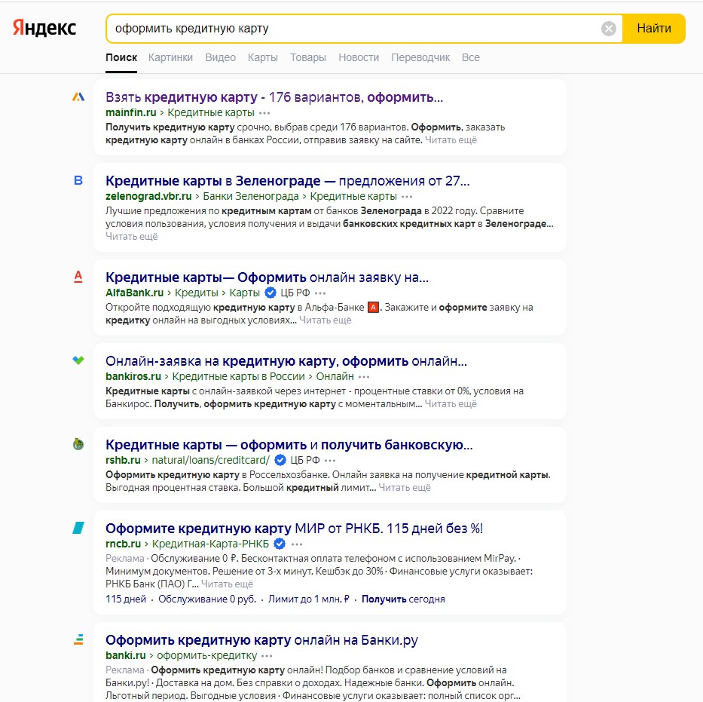Expand 'Читать ещё' in the zelenograd.vbr.ru snippet

pos(132,237)
